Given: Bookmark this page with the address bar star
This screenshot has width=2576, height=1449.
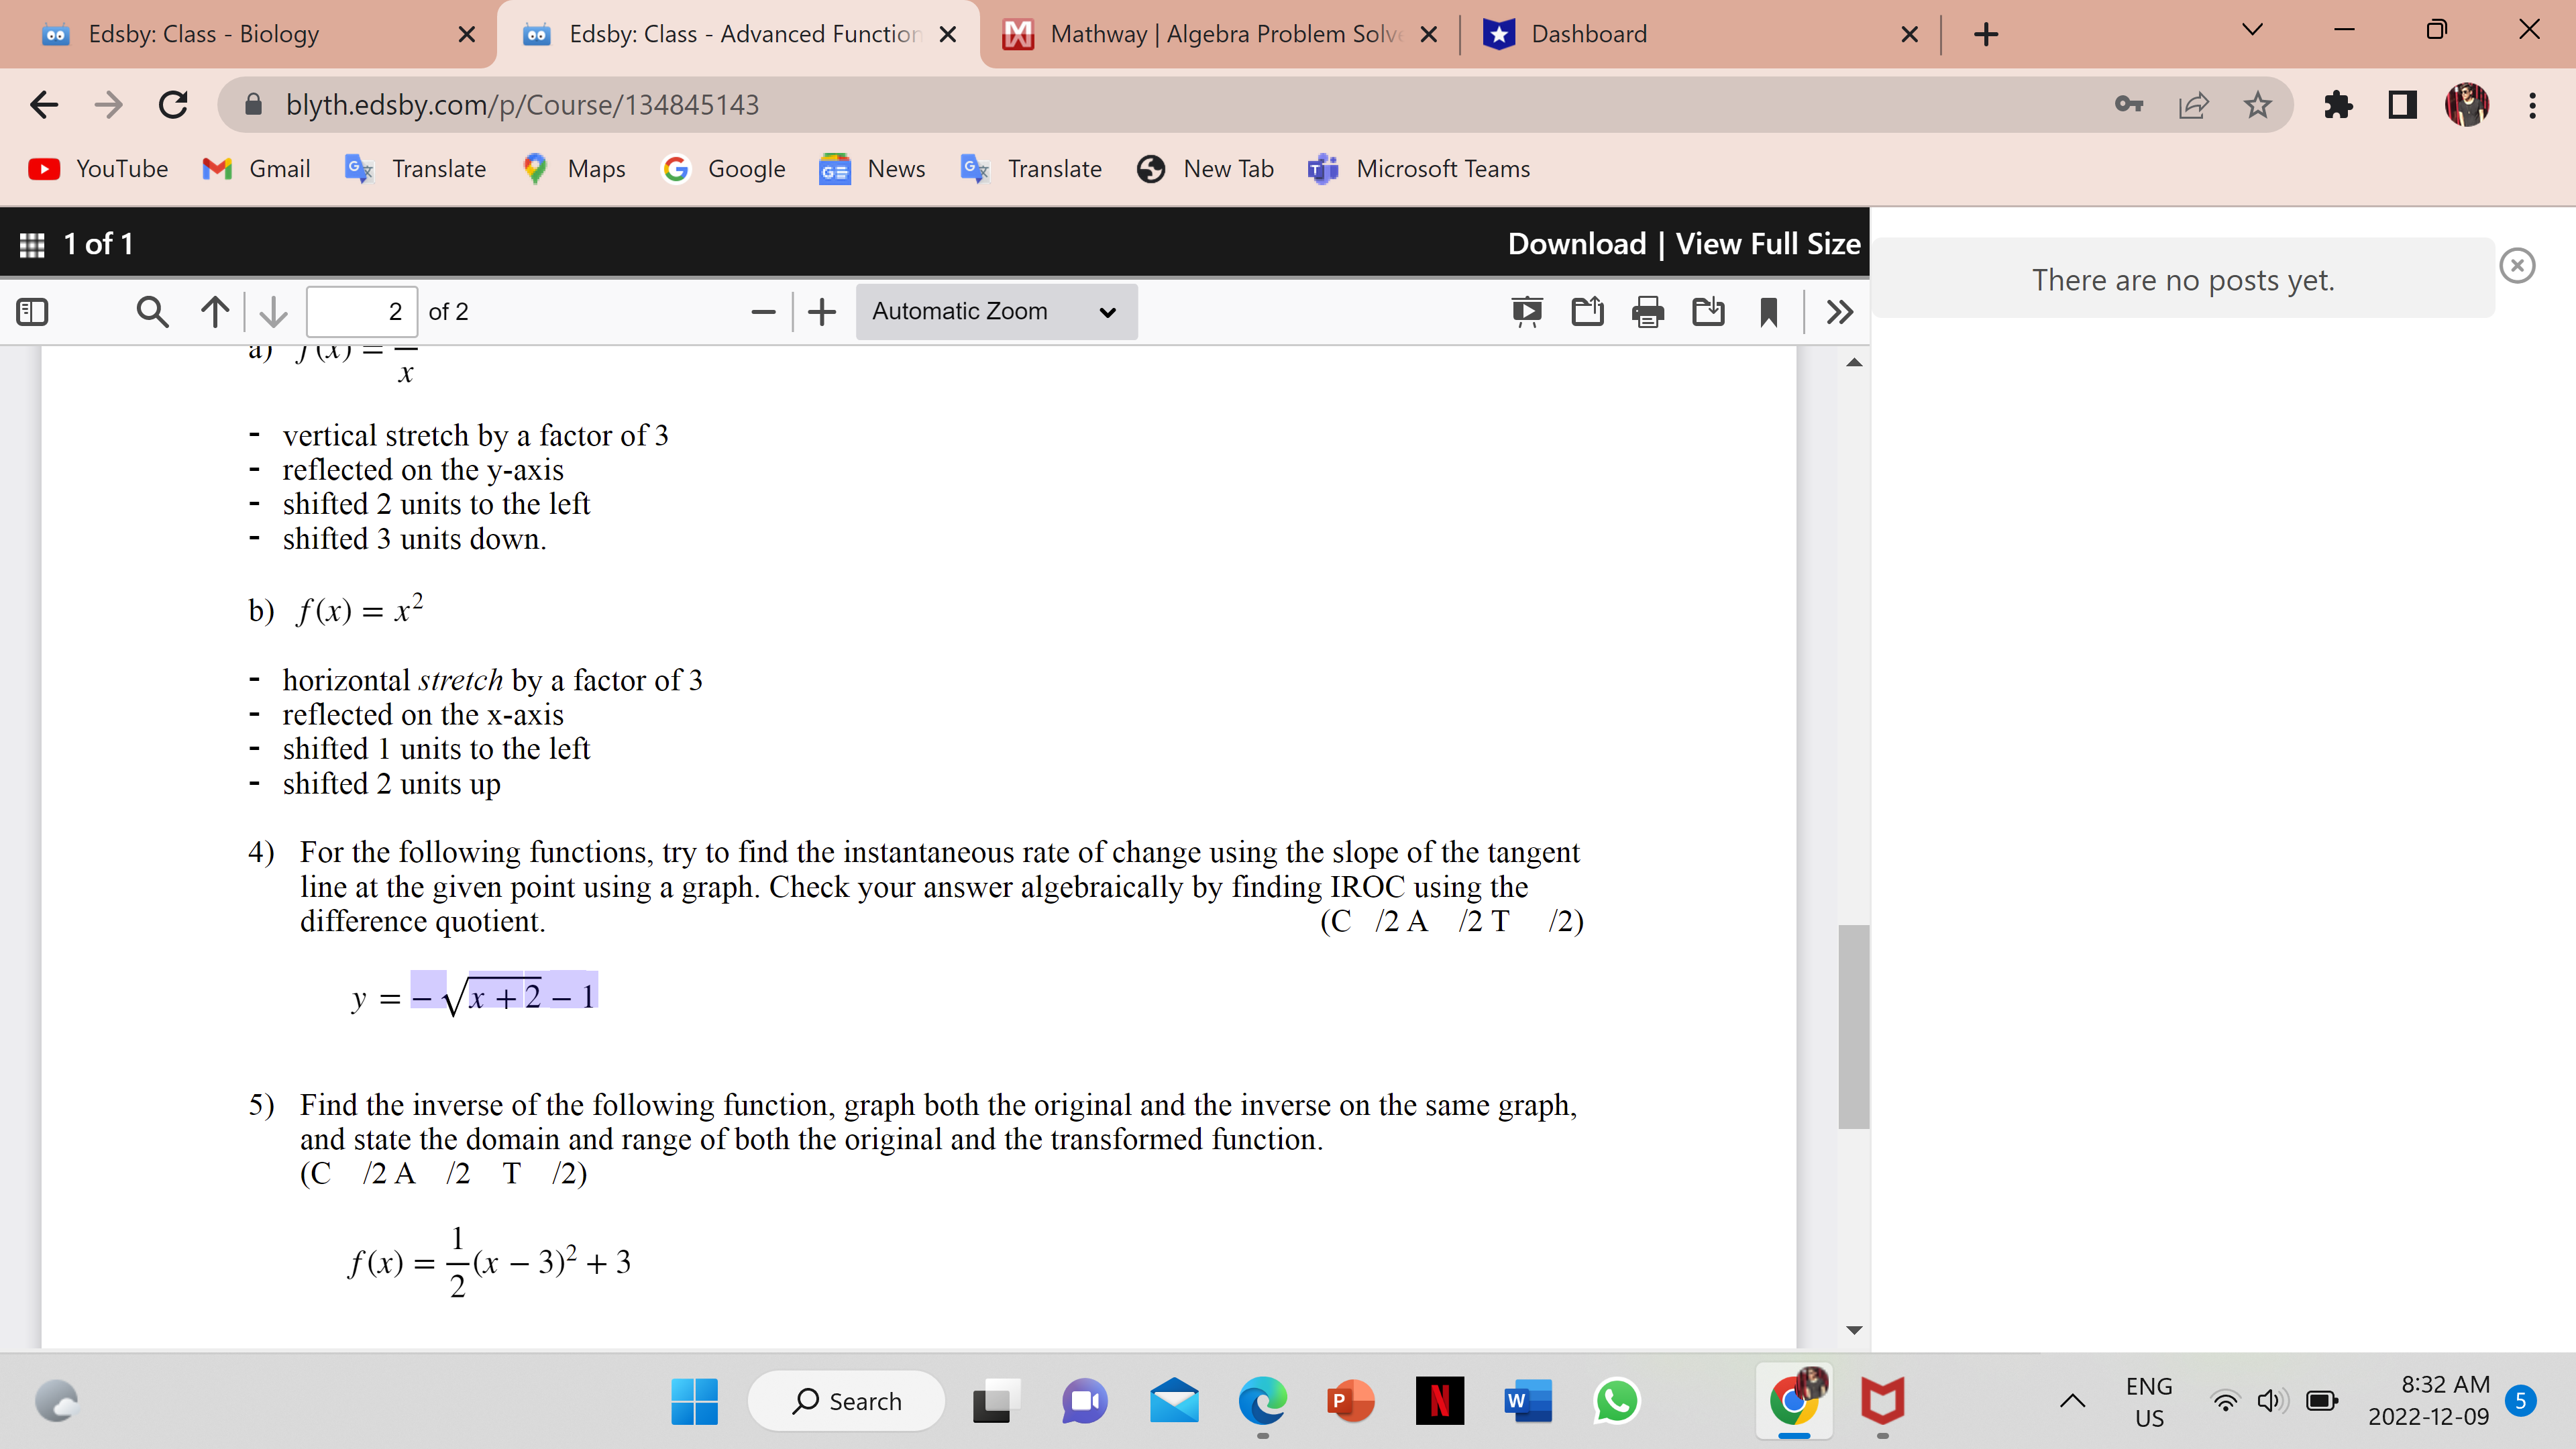Looking at the screenshot, I should pyautogui.click(x=2257, y=105).
